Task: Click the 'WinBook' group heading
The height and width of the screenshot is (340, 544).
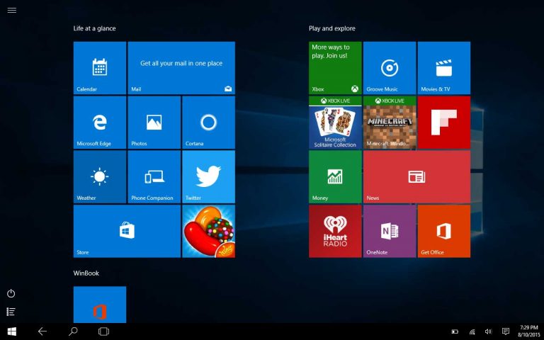Action: pos(86,273)
